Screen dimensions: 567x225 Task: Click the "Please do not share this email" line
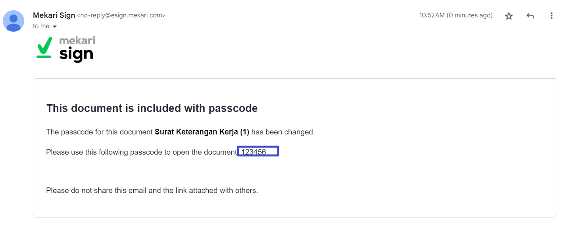click(152, 191)
